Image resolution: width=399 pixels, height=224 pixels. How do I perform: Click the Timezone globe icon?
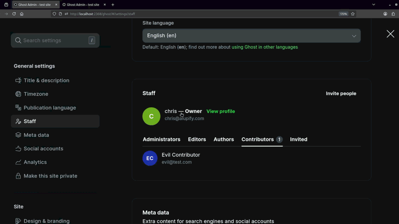pyautogui.click(x=18, y=94)
